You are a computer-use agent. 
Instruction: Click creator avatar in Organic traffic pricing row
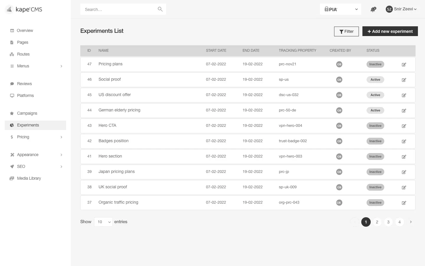(339, 202)
